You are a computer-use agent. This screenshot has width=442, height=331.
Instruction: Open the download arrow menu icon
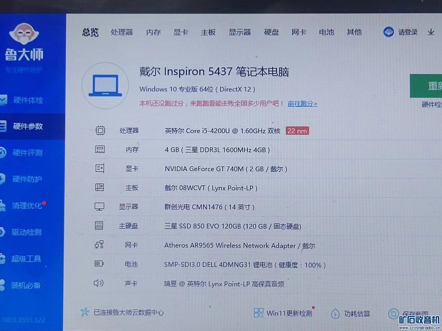(x=431, y=32)
